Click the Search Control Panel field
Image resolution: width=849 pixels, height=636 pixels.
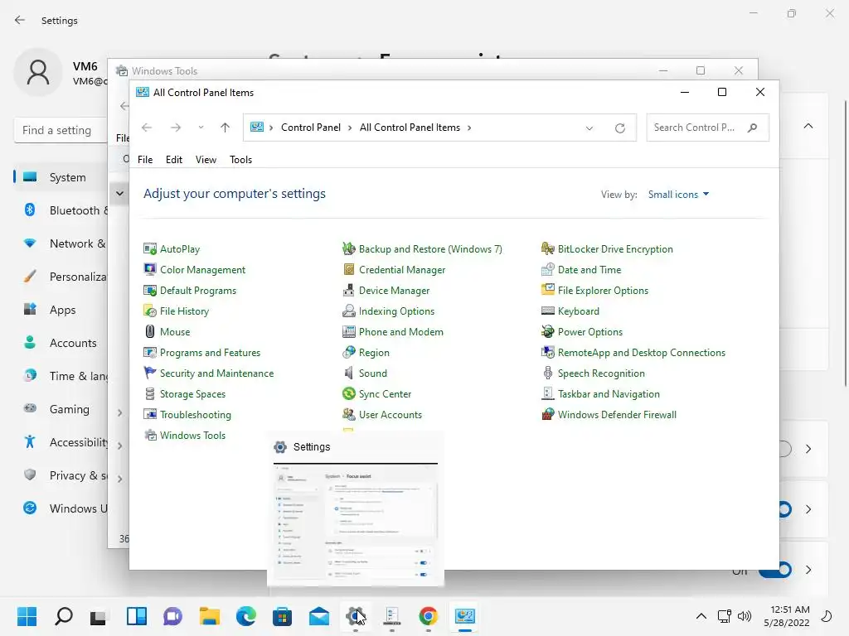[708, 128]
